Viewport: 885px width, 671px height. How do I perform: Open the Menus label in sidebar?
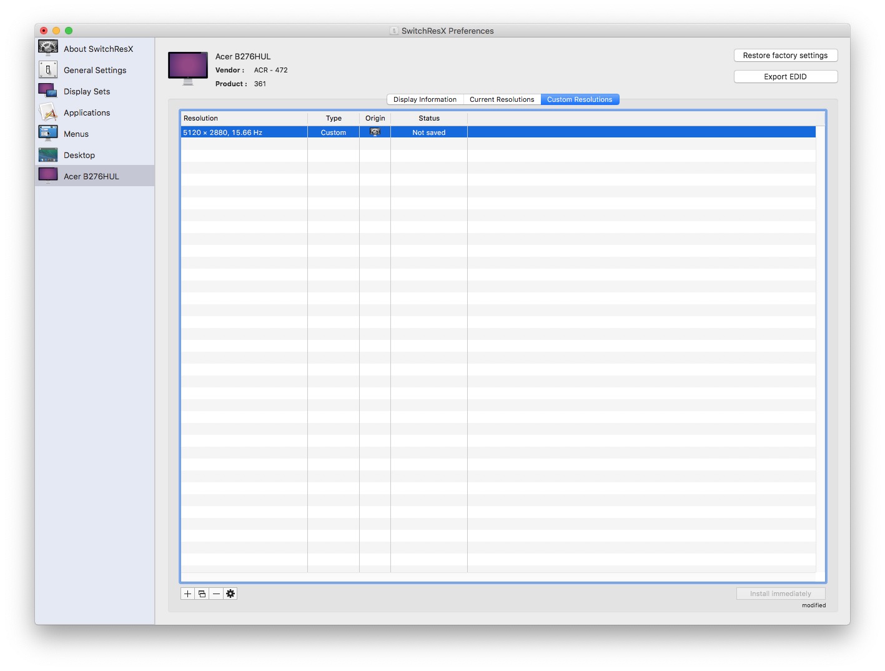[76, 134]
